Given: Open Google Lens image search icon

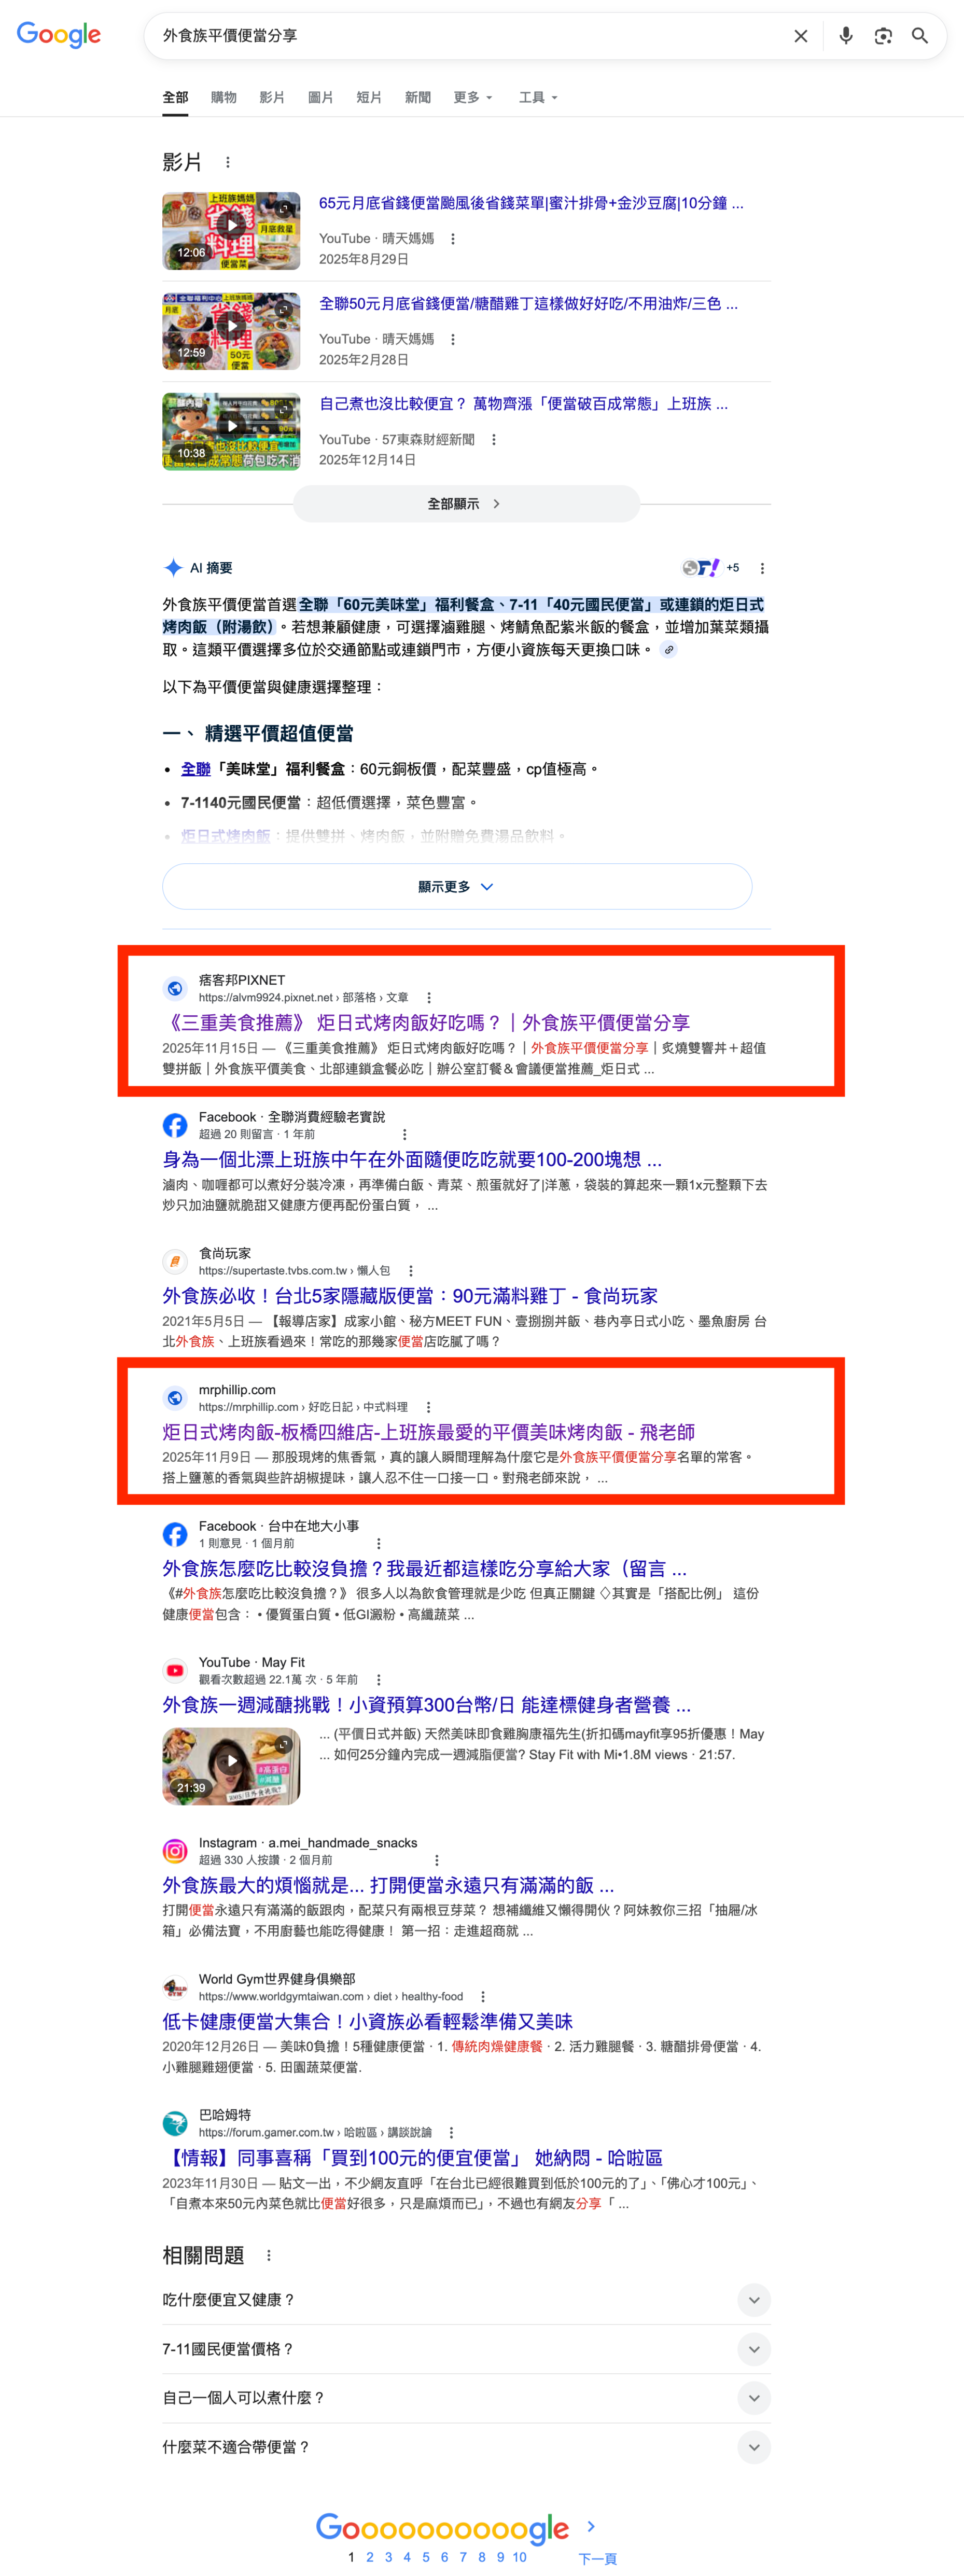Looking at the screenshot, I should click(883, 36).
